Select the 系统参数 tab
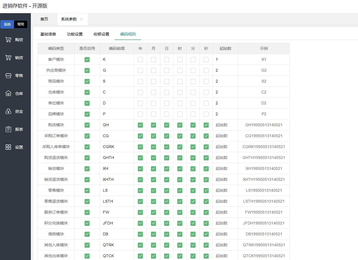Viewport: 358px width, 260px height. click(x=69, y=19)
